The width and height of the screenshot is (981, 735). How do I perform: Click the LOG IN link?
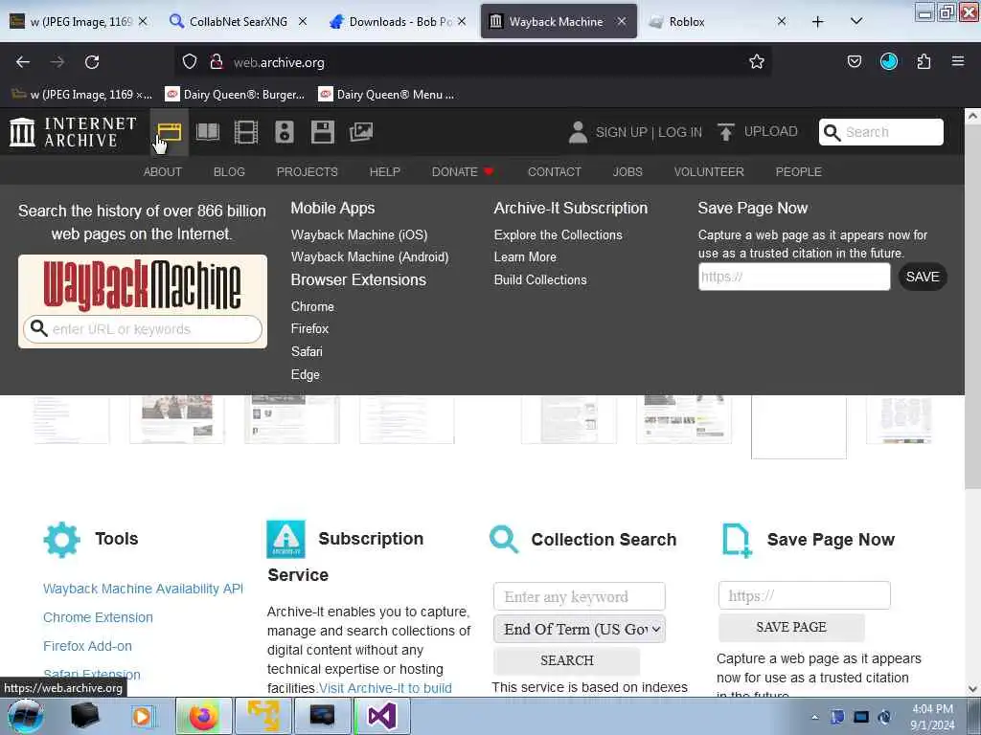(x=680, y=132)
